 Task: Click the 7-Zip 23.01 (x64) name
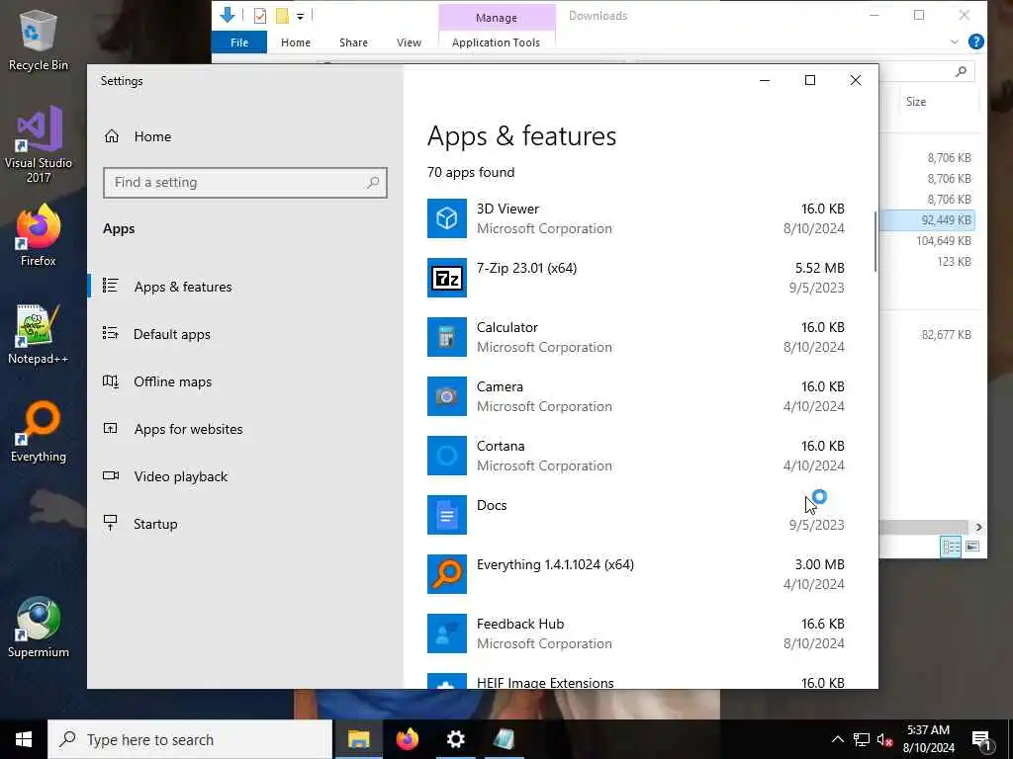coord(526,269)
